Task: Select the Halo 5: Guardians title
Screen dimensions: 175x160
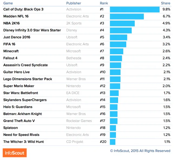Action: pyautogui.click(x=18, y=107)
